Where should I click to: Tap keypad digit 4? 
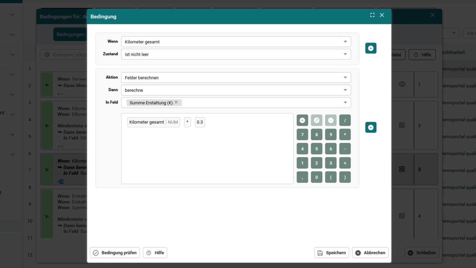(x=302, y=149)
